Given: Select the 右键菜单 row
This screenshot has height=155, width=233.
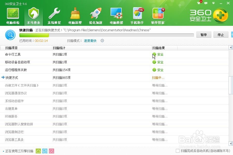Looking at the screenshot, I should [114, 109].
